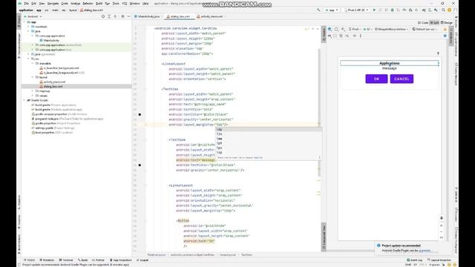Click the pan hand icon in preview
The height and width of the screenshot is (267, 475).
pos(442,218)
